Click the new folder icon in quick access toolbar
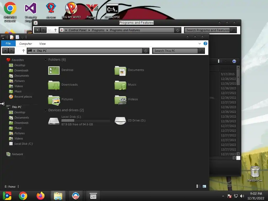268x201 pixels. pos(17,37)
